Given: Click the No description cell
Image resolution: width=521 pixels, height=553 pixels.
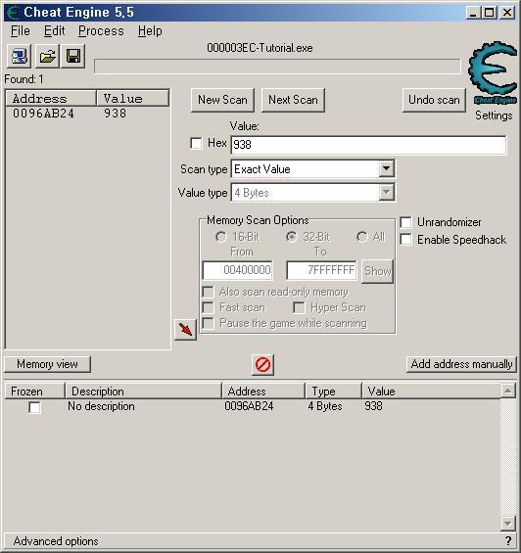Looking at the screenshot, I should (101, 406).
